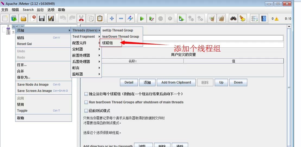Choose Save Node As Image menu entry
Screen dimensions: 301x147
click(x=43, y=85)
